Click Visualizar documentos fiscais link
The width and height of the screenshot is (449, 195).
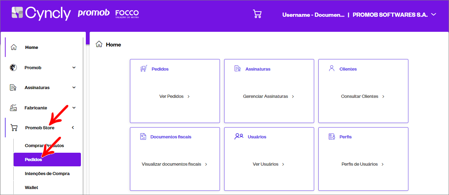pyautogui.click(x=171, y=164)
